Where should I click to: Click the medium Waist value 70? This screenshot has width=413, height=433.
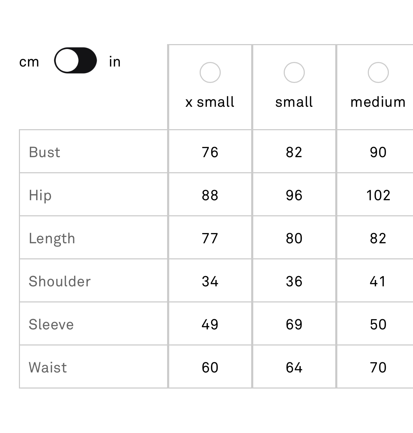tap(378, 368)
